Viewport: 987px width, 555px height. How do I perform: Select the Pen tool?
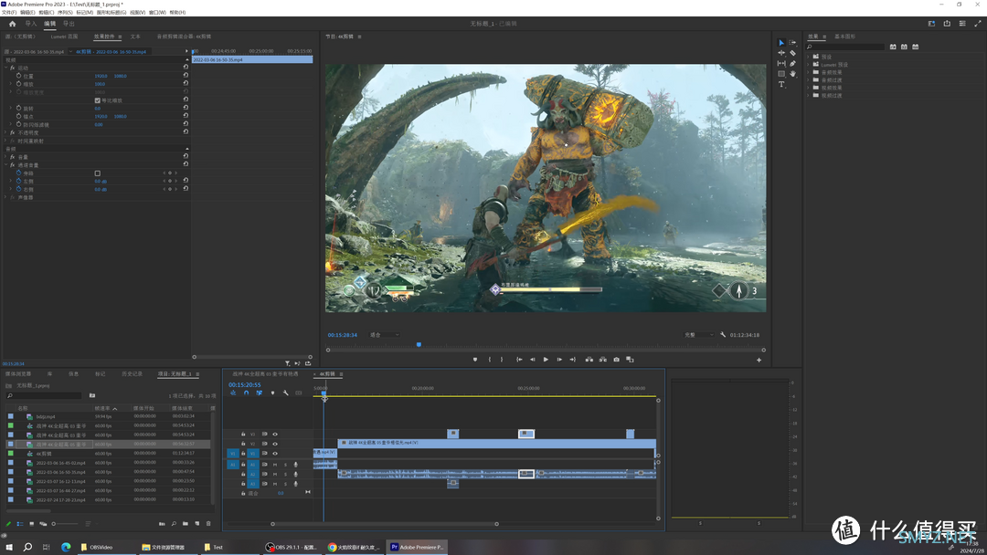pyautogui.click(x=792, y=64)
